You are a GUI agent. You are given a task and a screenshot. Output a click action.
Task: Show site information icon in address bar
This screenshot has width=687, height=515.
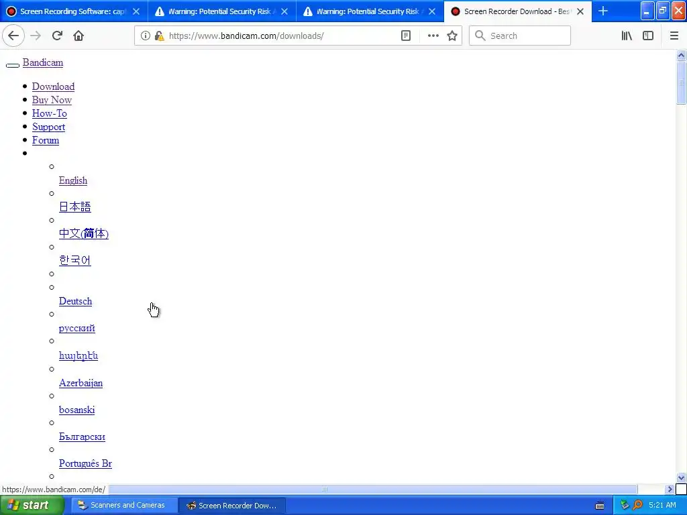145,36
